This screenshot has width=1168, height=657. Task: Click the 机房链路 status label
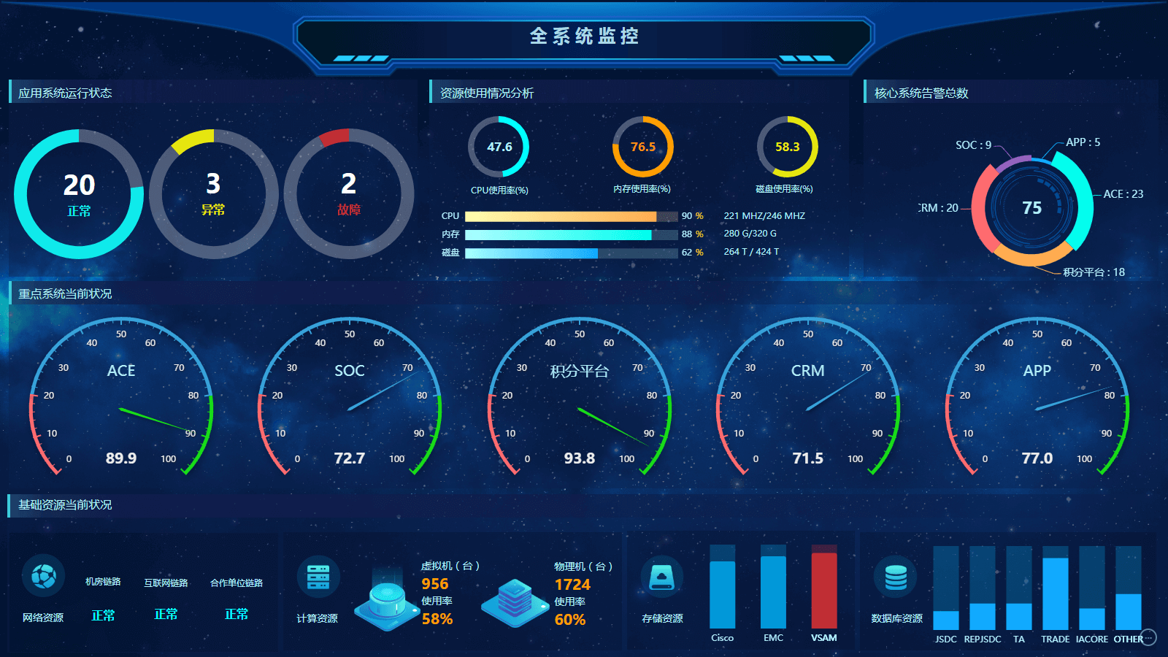coord(103,582)
